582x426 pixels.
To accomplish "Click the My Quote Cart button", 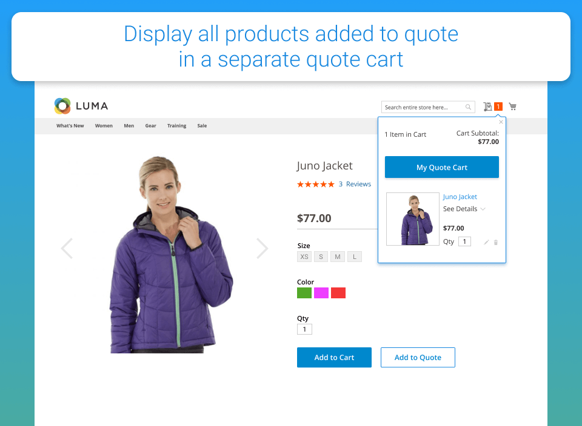I will (x=442, y=168).
